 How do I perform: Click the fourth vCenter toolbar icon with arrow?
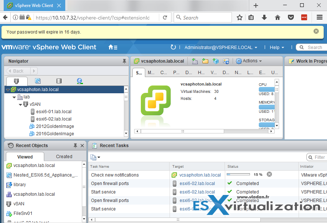point(226,61)
